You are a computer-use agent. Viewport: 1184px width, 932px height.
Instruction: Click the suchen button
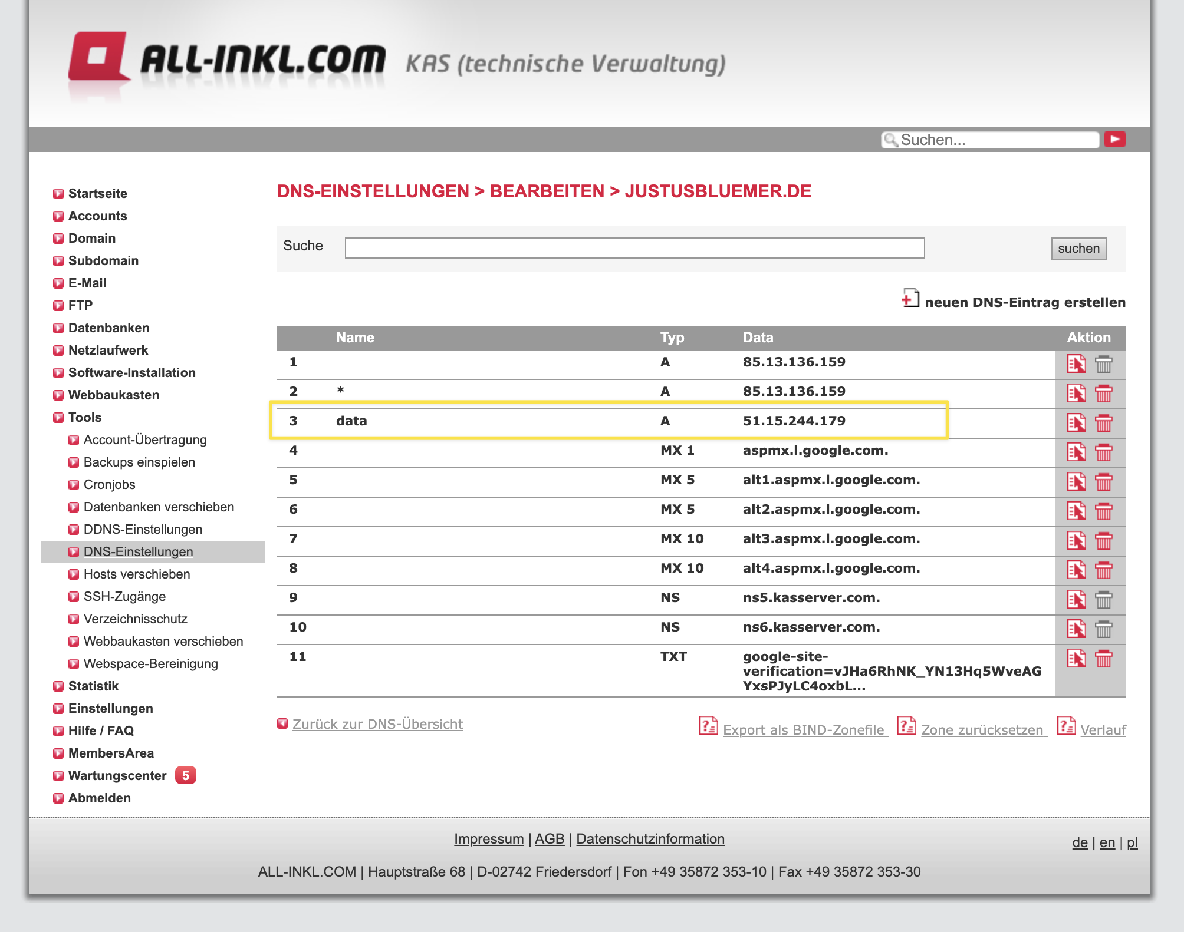(1078, 249)
